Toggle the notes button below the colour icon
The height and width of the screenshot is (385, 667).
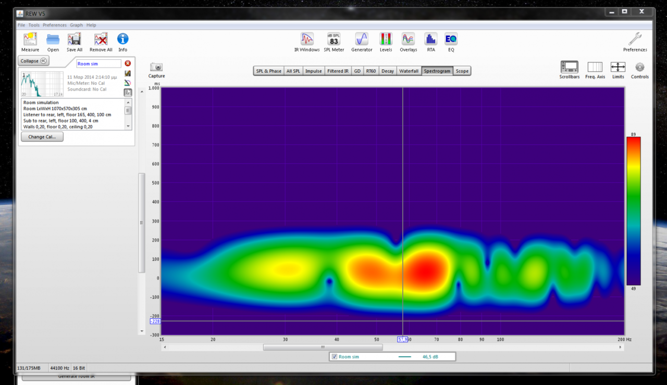point(128,93)
